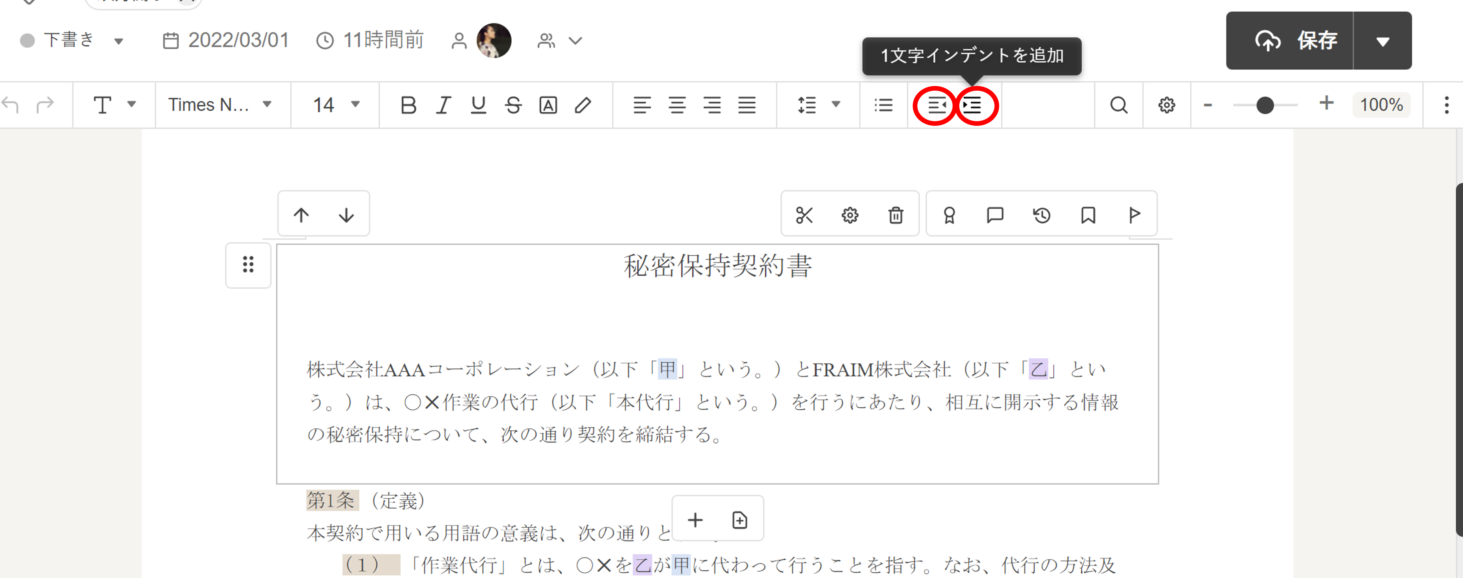
Task: Click the plus button below the block
Action: [x=695, y=520]
